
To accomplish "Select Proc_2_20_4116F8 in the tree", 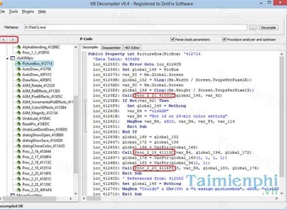I will tap(37, 173).
